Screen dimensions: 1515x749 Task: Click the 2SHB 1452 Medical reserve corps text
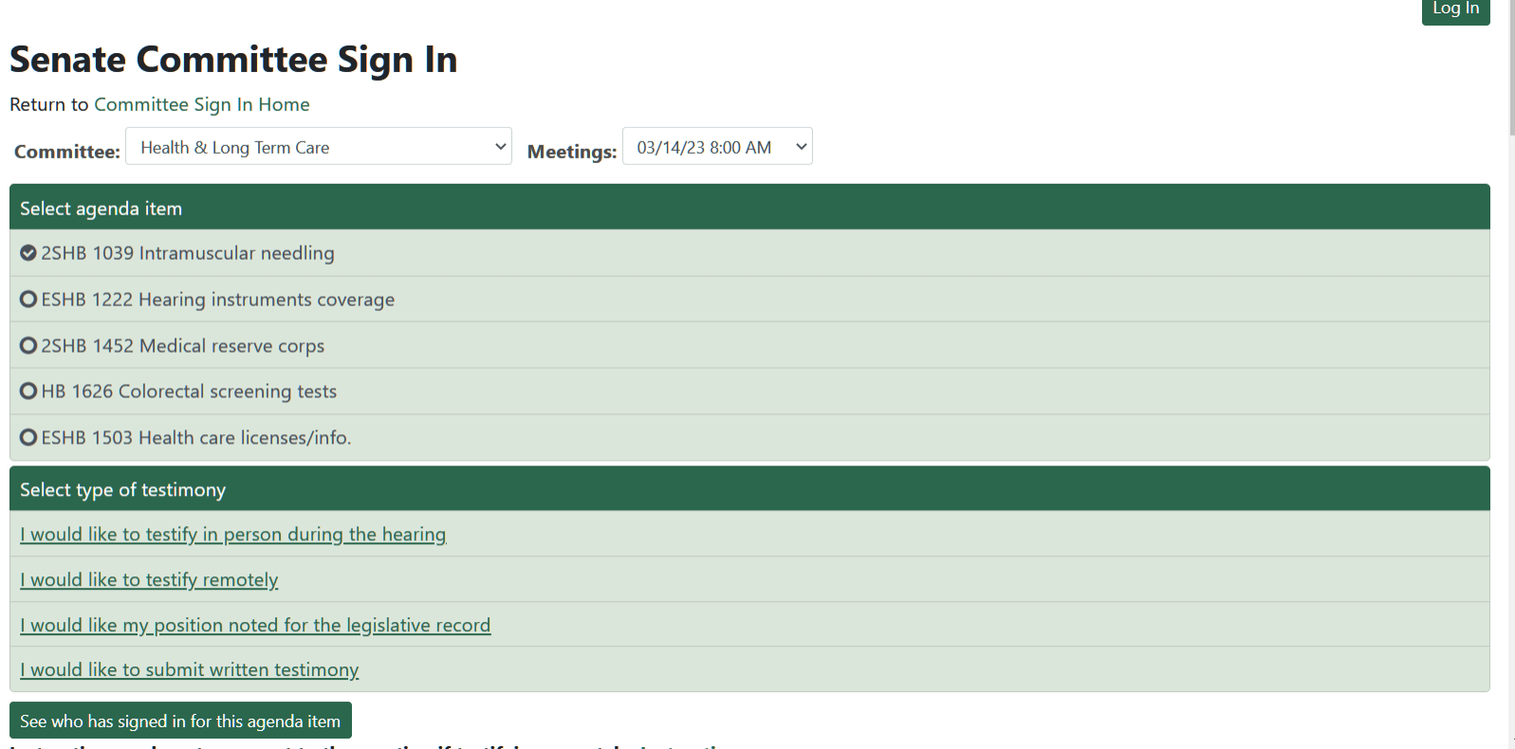182,346
